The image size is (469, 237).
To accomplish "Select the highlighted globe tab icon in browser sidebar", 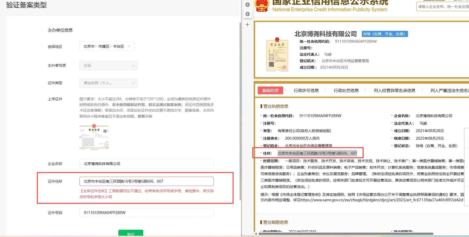I will (x=248, y=14).
